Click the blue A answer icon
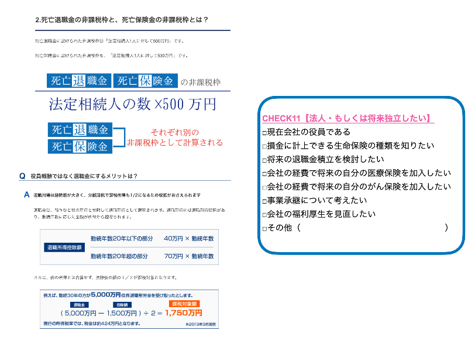468x351 pixels. (x=27, y=194)
